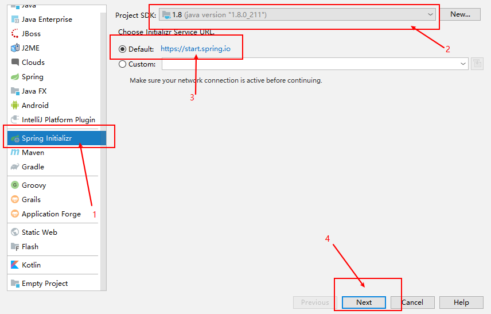
Task: Select Spring Initializr in the project list
Action: (x=57, y=138)
